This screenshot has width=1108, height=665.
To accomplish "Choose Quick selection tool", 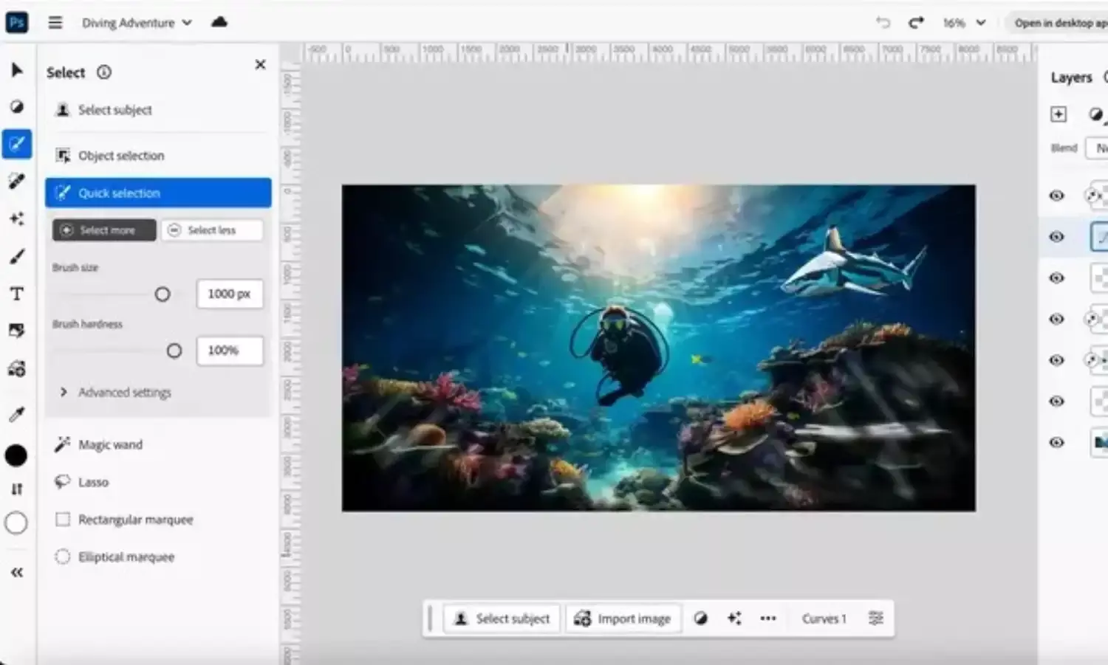I will (x=158, y=193).
